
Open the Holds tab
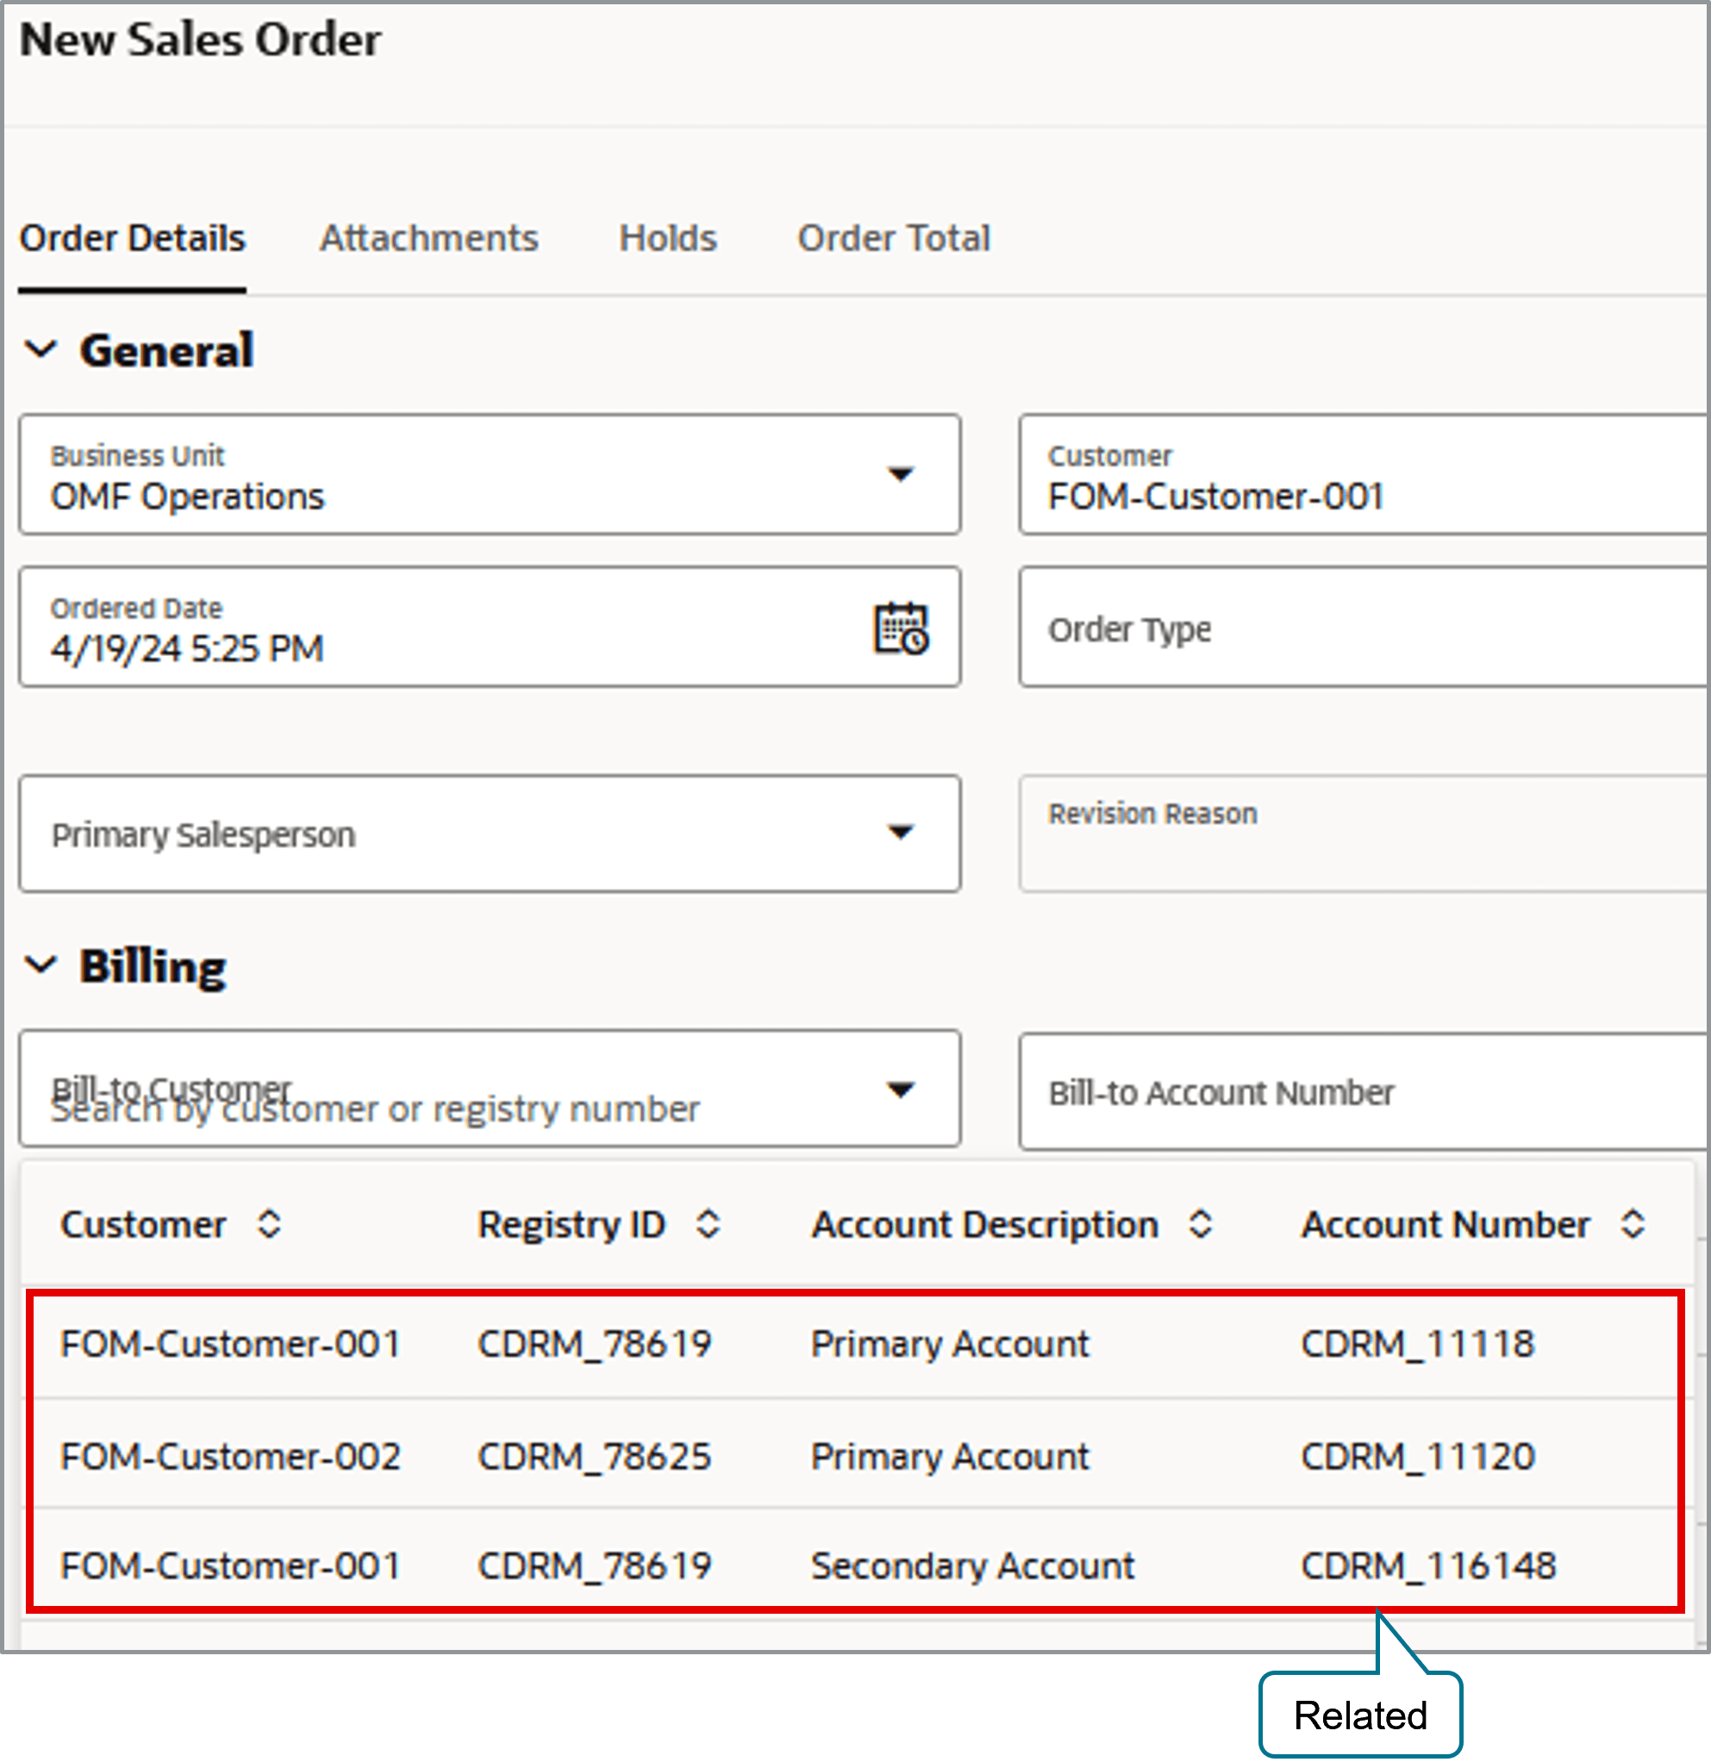pos(666,237)
